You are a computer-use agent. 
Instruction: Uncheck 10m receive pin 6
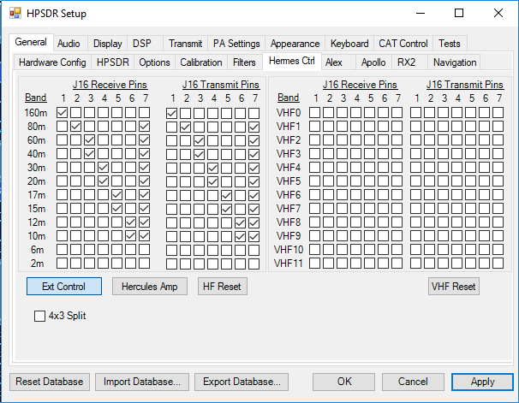pos(131,236)
